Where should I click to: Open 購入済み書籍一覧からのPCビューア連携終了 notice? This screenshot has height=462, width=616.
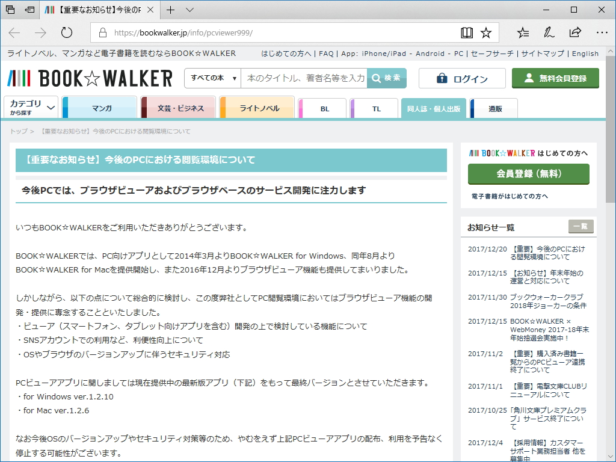point(547,362)
